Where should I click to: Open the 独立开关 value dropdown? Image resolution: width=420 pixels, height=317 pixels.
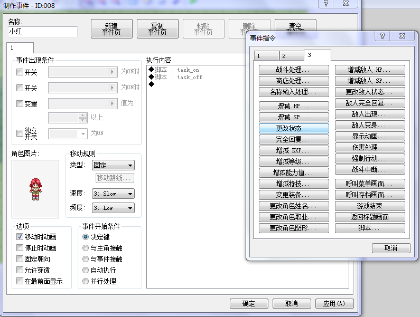[x=68, y=133]
